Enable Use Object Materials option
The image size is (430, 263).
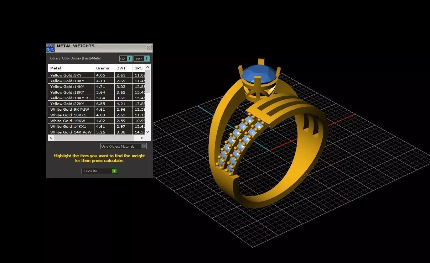[124, 146]
